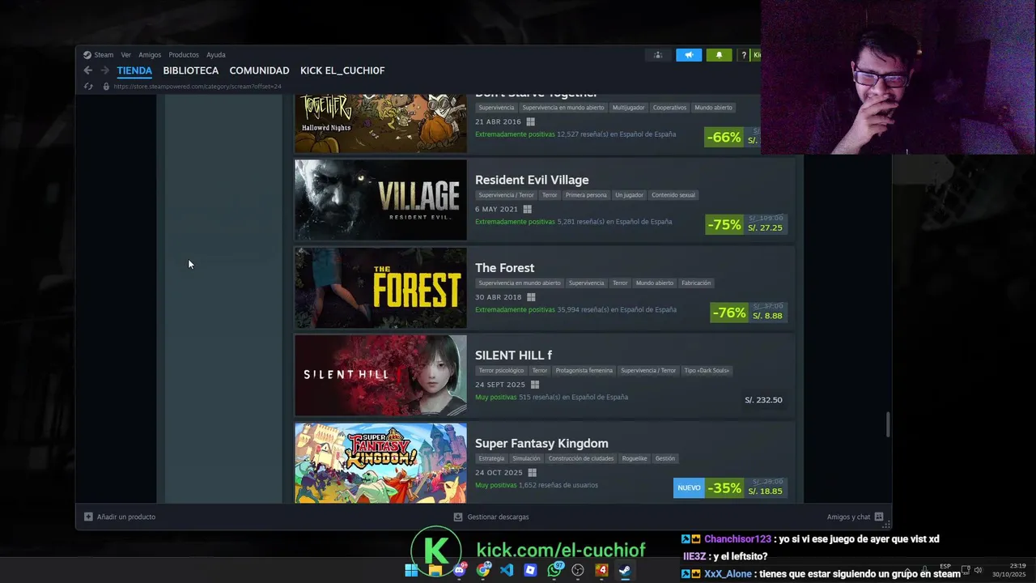1036x583 pixels.
Task: Go forward with the Steam forward arrow
Action: coord(104,70)
